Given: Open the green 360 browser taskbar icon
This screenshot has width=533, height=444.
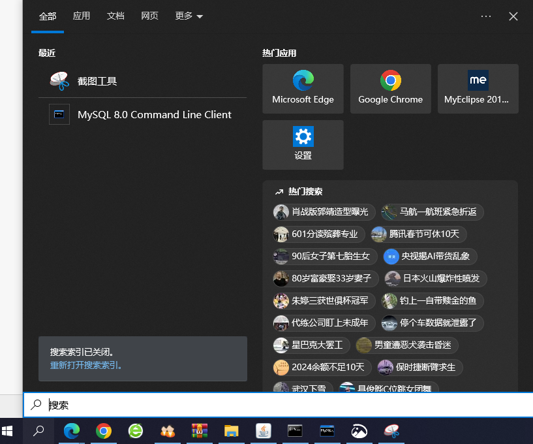Looking at the screenshot, I should [x=136, y=431].
